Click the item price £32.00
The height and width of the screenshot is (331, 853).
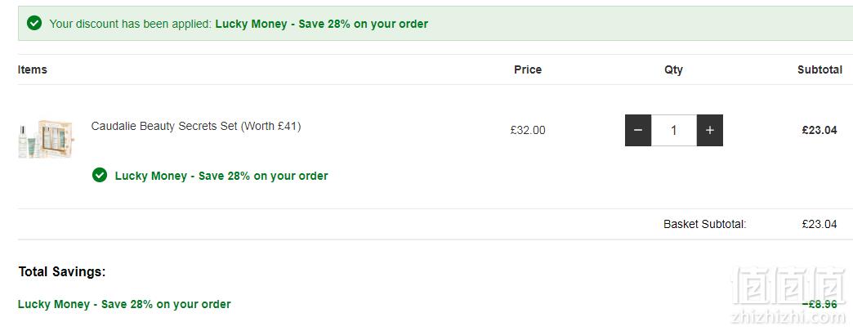tap(528, 130)
